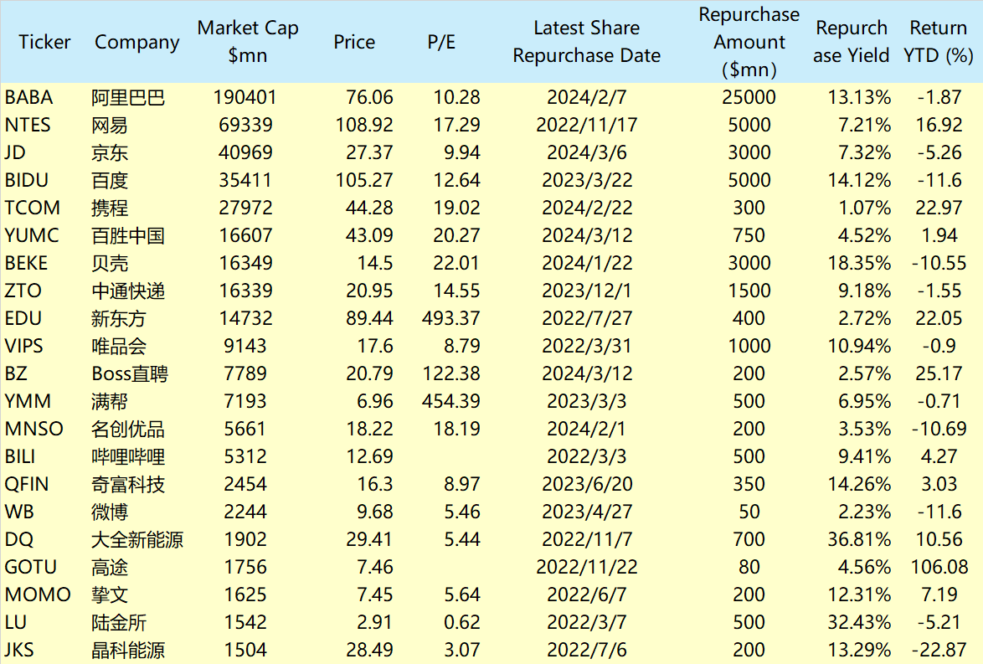Screen dimensions: 983x664
Task: Click the Ticker column header
Action: click(x=44, y=42)
